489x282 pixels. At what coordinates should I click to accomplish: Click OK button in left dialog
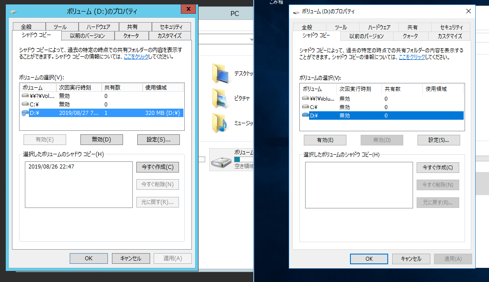click(x=89, y=258)
